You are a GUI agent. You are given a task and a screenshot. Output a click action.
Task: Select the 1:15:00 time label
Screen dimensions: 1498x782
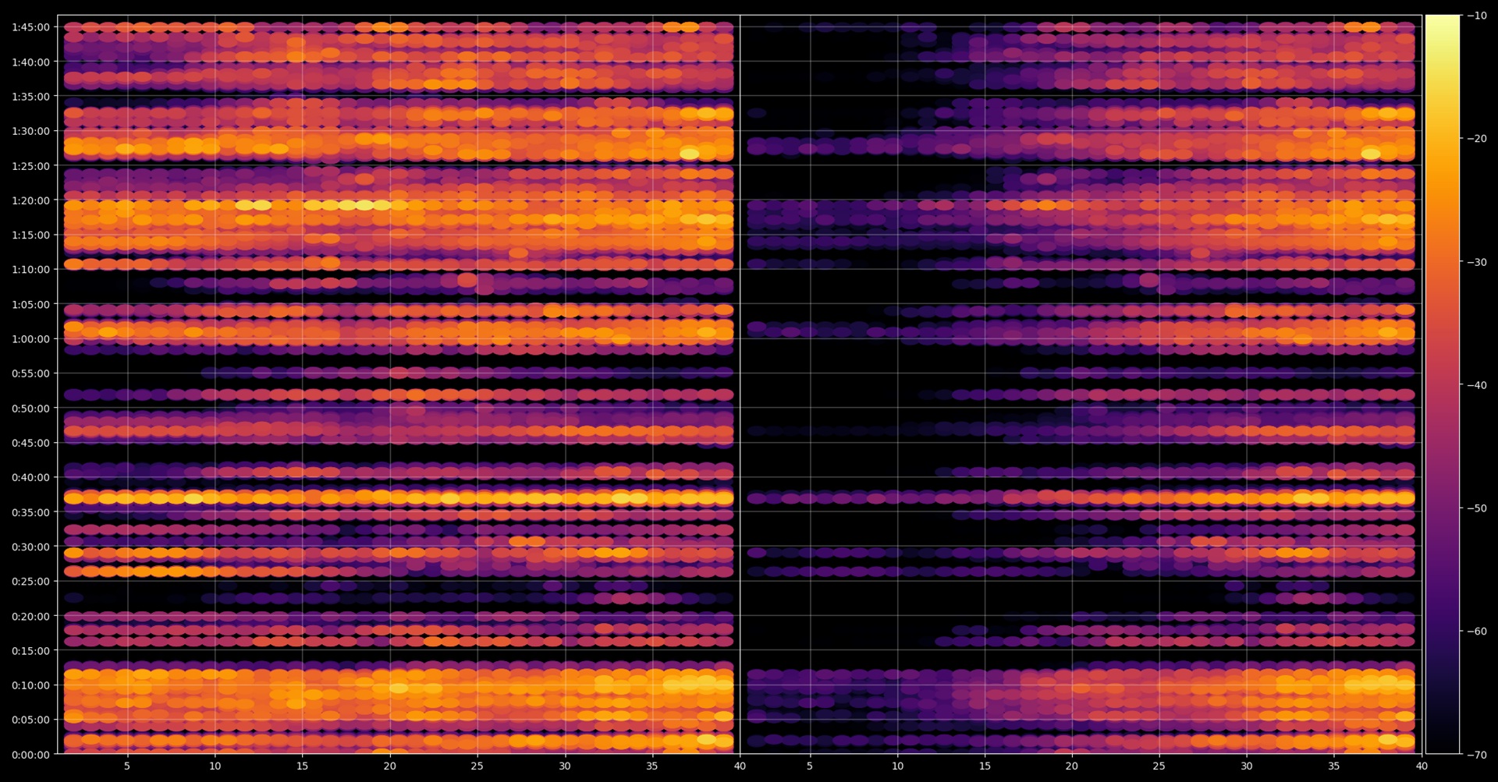[30, 235]
